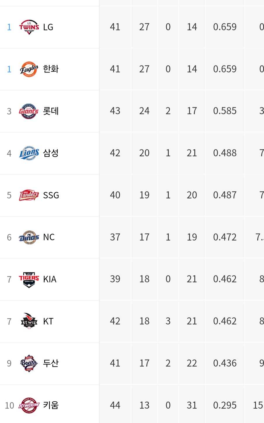264x423 pixels.
Task: Click the NC win rate 0.472 cell
Action: 225,237
